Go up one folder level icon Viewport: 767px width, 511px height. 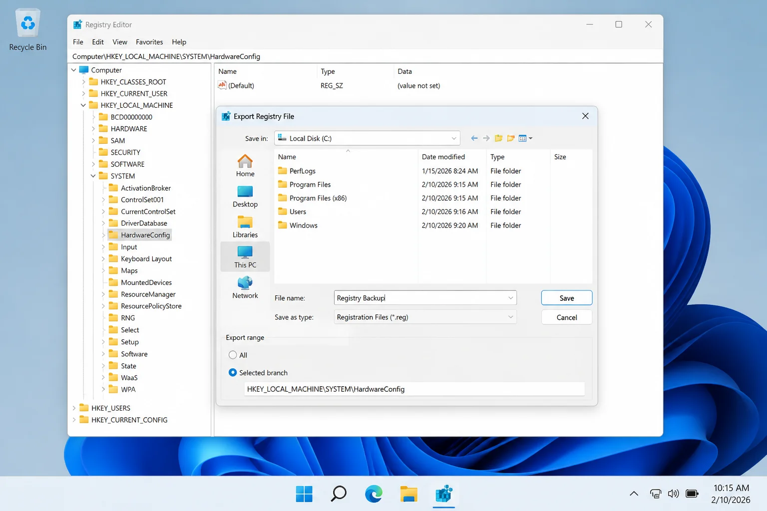[498, 138]
